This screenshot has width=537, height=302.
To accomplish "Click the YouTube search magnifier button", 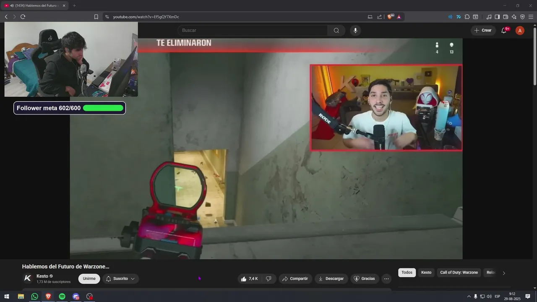I will (x=336, y=30).
